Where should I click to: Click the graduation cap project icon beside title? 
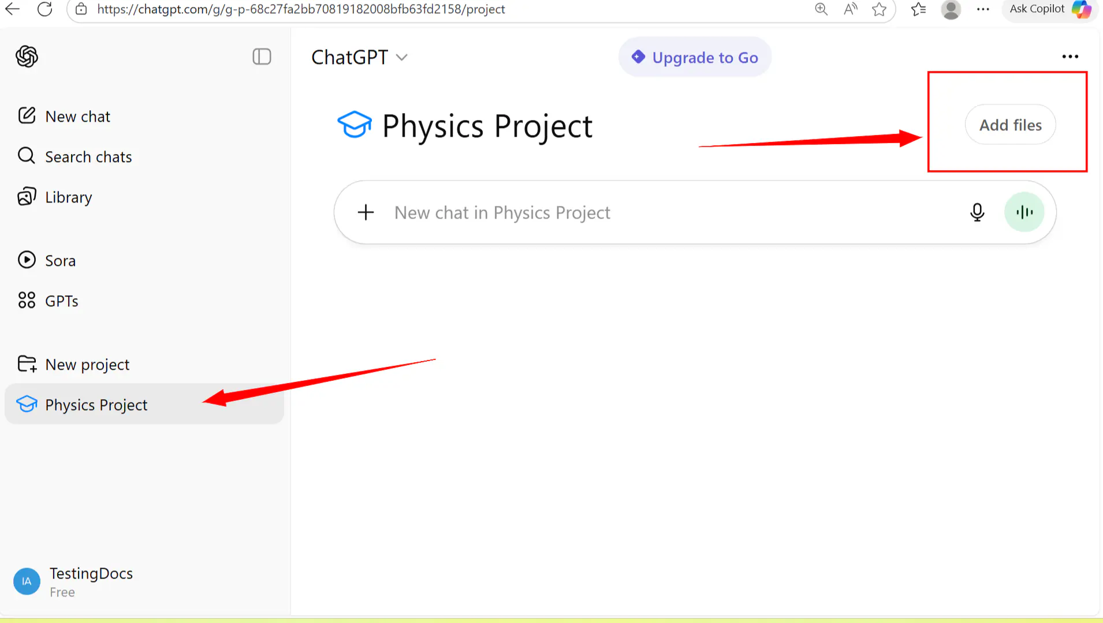click(x=354, y=125)
